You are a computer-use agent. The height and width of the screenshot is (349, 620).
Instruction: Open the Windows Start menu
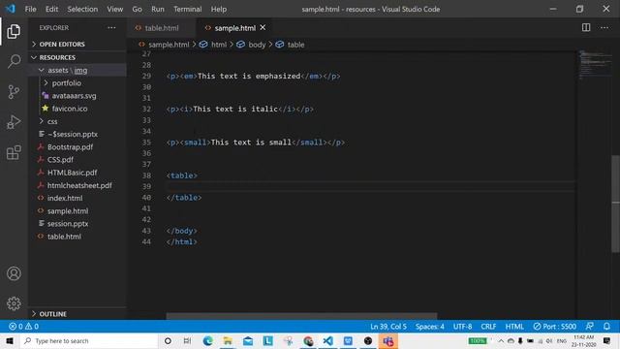pyautogui.click(x=10, y=340)
